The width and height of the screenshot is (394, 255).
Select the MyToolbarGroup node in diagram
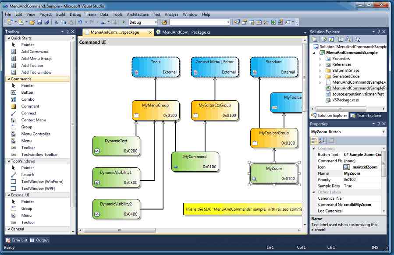[x=274, y=138]
